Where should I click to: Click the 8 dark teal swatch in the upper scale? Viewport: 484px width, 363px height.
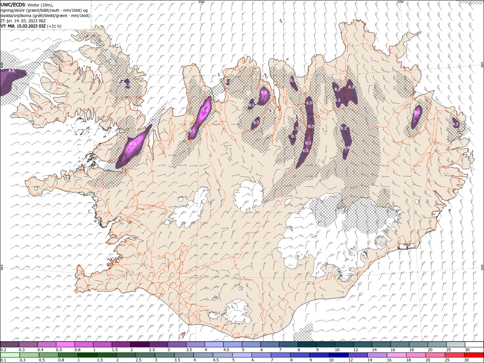coord(307,344)
